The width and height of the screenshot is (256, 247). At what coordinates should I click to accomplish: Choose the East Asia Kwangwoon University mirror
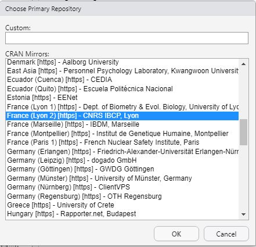tap(122, 71)
